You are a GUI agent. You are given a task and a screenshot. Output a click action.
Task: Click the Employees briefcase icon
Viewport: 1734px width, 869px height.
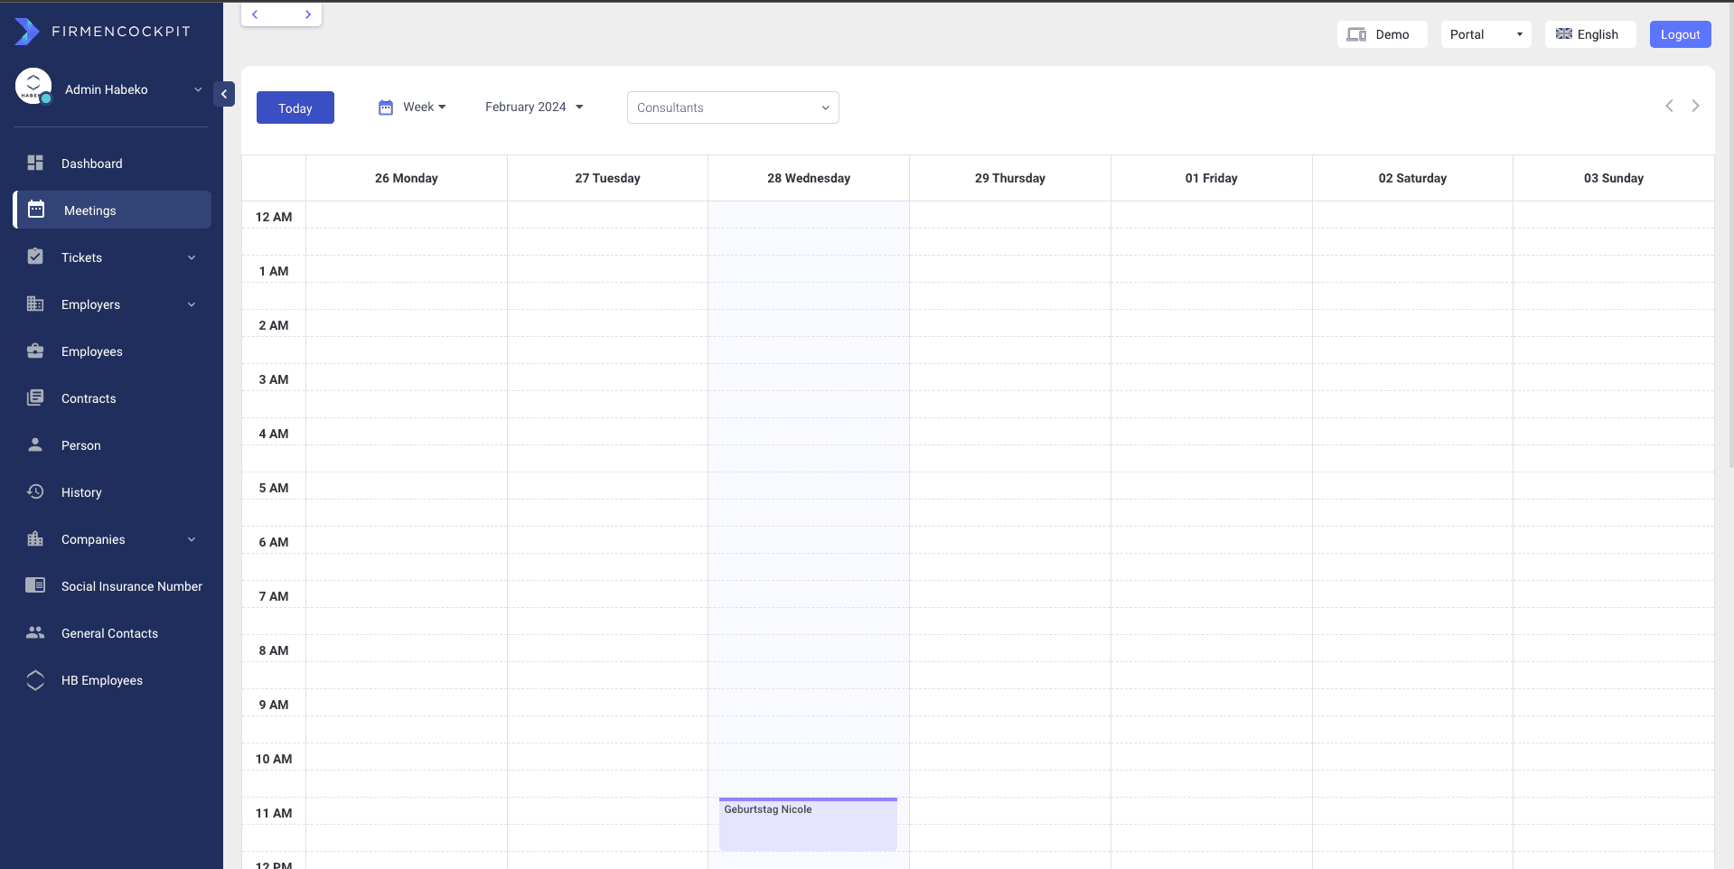[35, 350]
